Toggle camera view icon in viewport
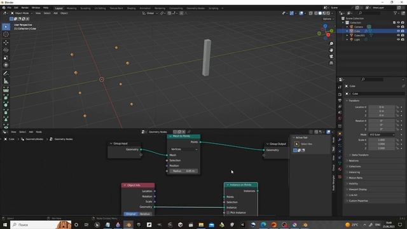The image size is (407, 229). pos(331,57)
